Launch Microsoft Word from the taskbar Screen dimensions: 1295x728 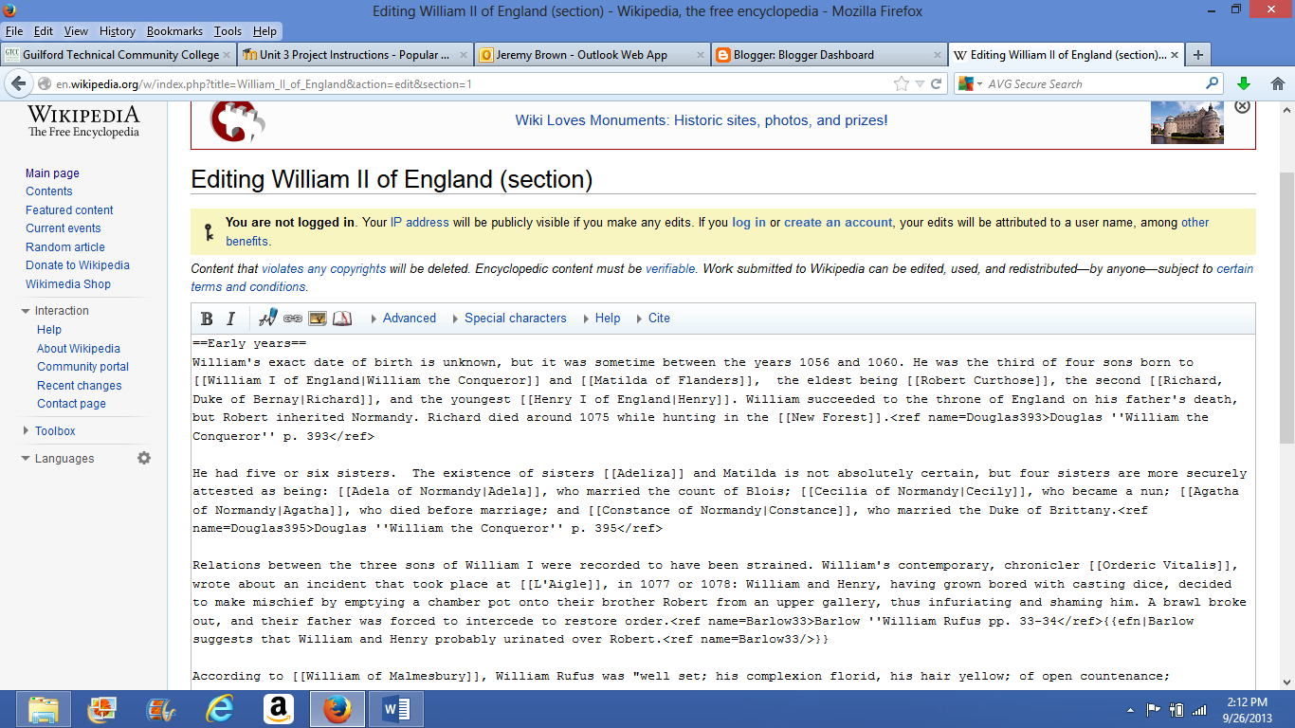pyautogui.click(x=395, y=708)
